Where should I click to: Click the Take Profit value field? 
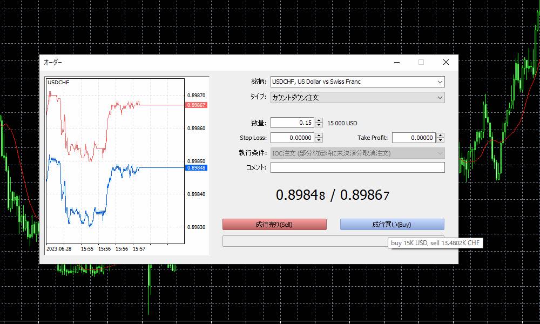(413, 138)
